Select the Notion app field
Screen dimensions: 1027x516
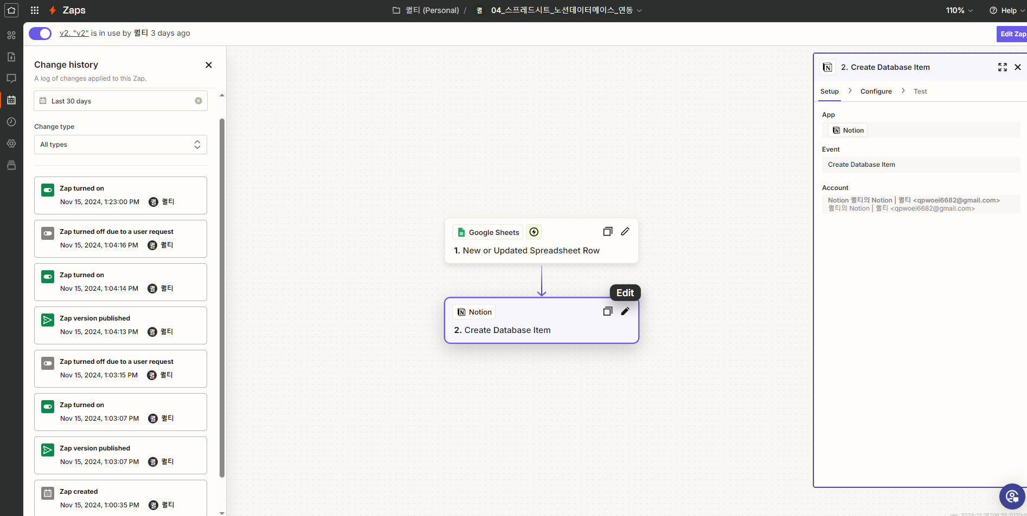coord(921,130)
